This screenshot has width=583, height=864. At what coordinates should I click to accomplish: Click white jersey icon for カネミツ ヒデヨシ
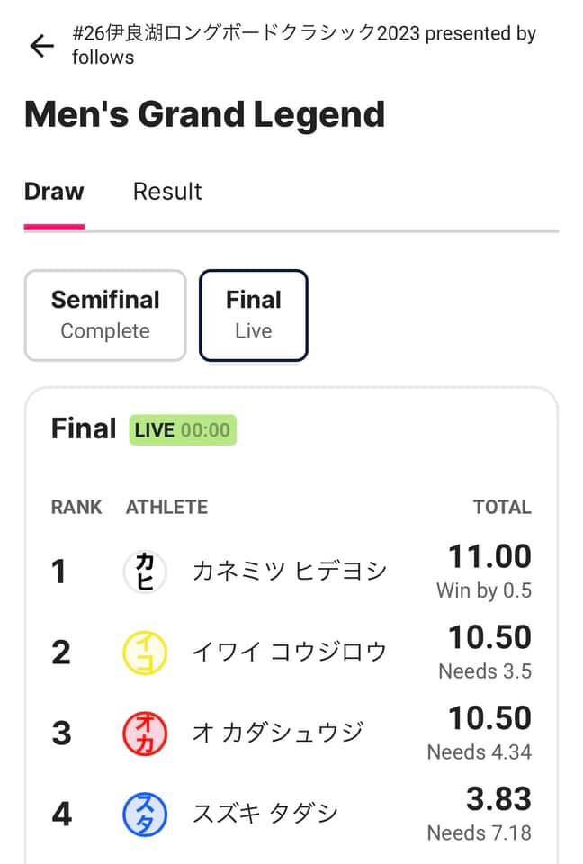click(145, 571)
